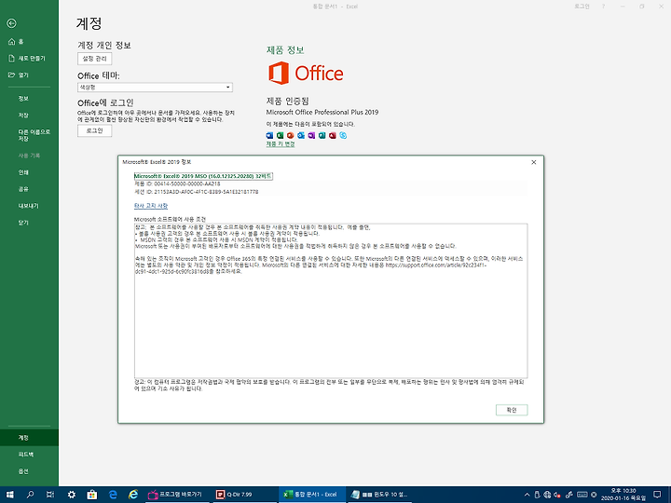Viewport: 671px width, 503px height.
Task: Open the notification center icon
Action: coord(657,495)
